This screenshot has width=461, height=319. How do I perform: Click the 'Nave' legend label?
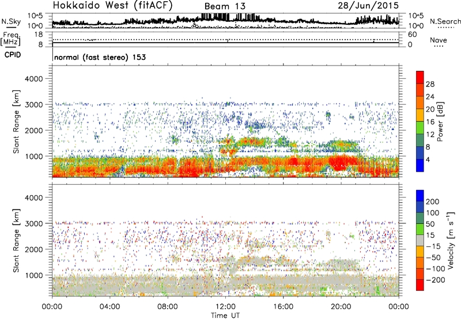[438, 40]
